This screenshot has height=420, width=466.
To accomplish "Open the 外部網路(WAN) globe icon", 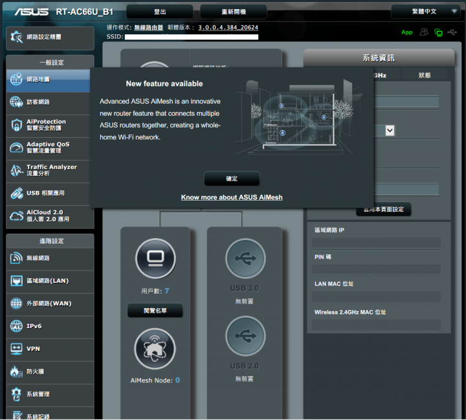I will click(16, 304).
